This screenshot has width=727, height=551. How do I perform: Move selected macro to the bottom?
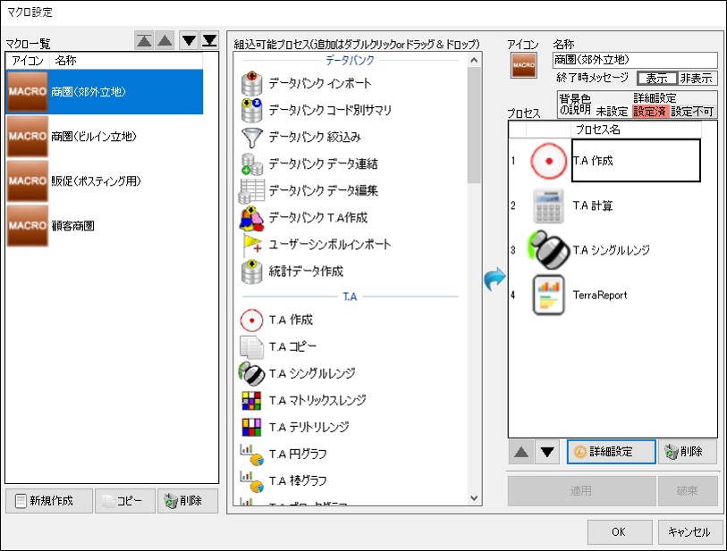209,41
